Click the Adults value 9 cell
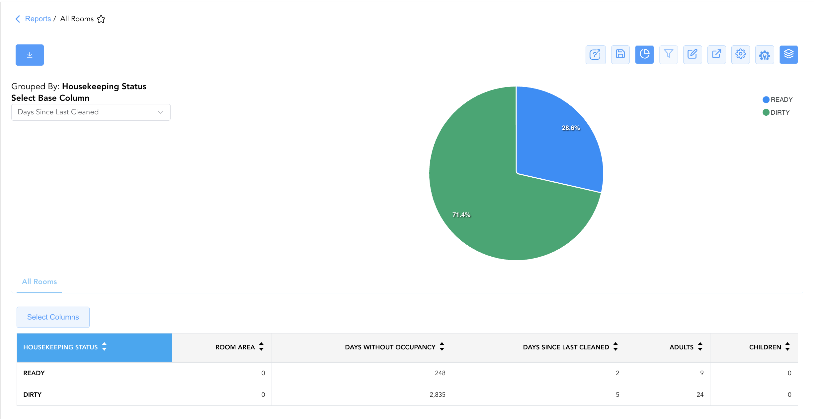 coord(668,373)
